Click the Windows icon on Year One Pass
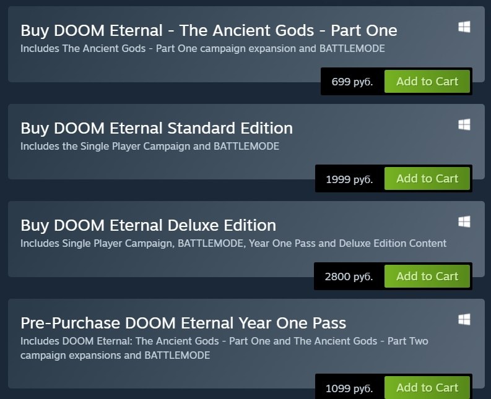491x399 pixels. pos(464,319)
